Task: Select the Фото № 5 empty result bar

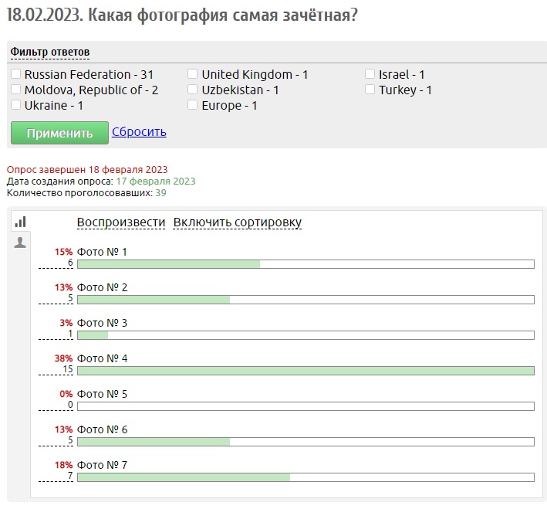Action: pyautogui.click(x=306, y=406)
